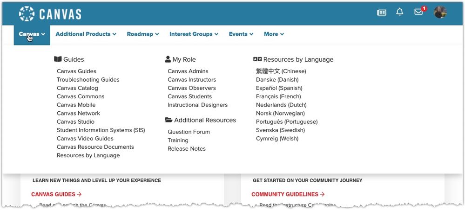Choose Français (French) resources
This screenshot has width=465, height=210.
tap(278, 96)
